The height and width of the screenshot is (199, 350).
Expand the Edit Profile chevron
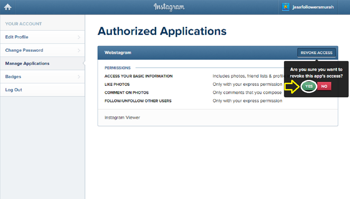tap(79, 37)
